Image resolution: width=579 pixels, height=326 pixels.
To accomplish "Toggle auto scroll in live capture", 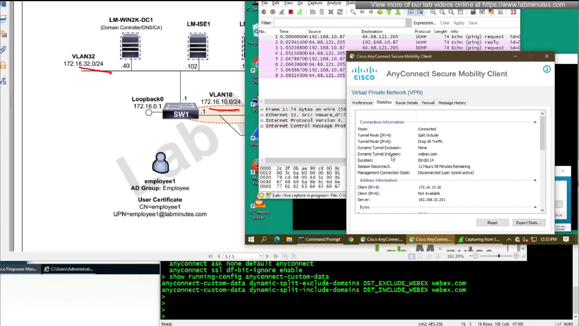I will pyautogui.click(x=420, y=12).
